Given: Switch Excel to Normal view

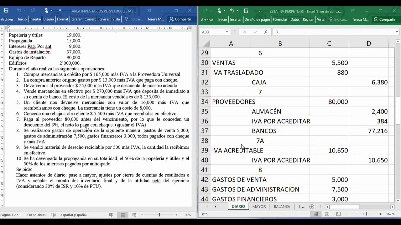Looking at the screenshot, I should tap(316, 214).
